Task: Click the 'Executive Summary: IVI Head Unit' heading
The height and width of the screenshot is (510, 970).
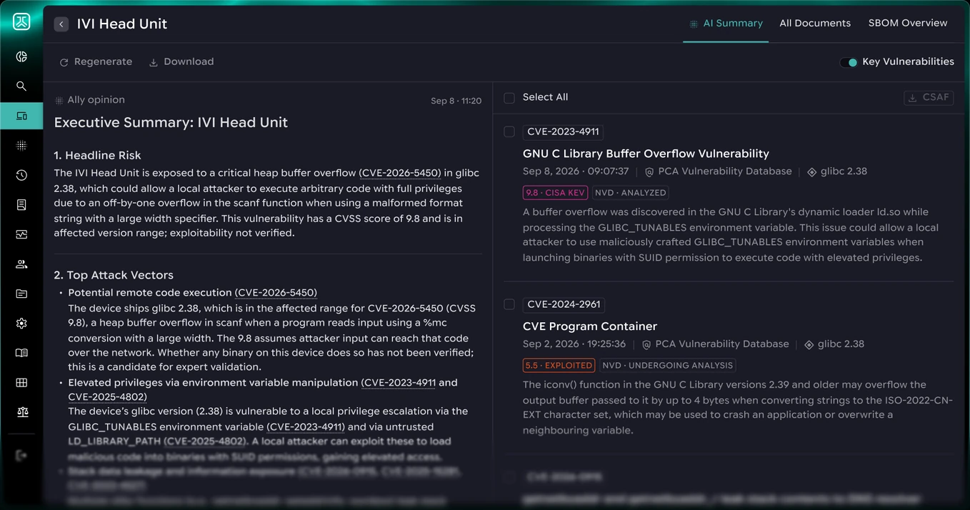Action: click(171, 123)
